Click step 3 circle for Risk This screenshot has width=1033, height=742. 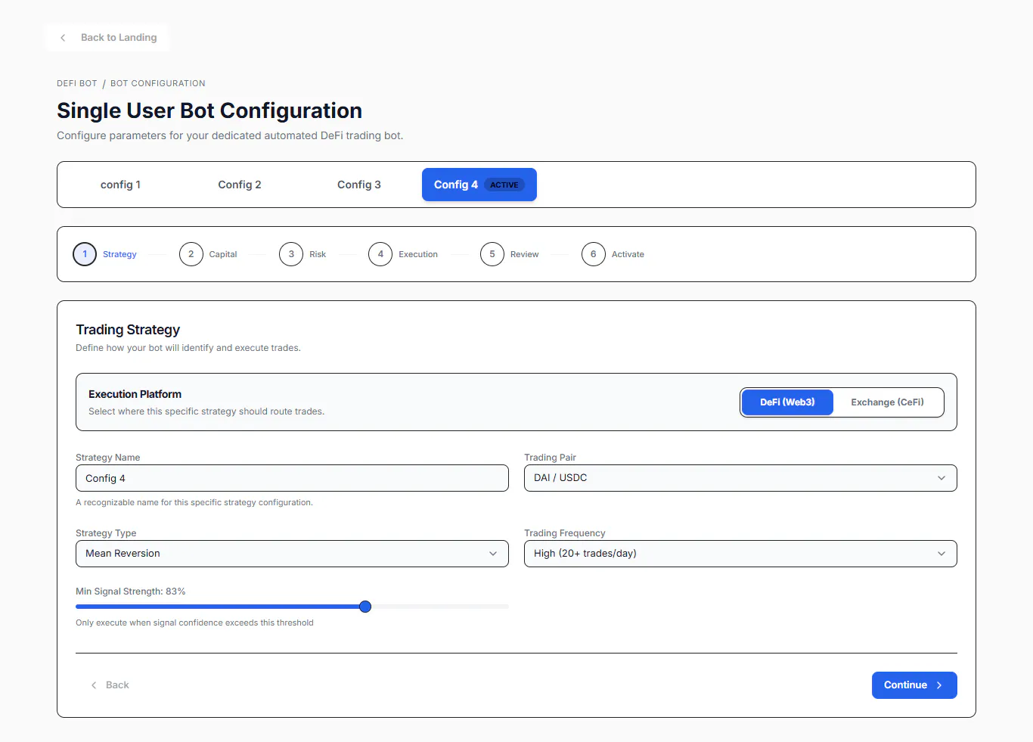[x=291, y=254]
